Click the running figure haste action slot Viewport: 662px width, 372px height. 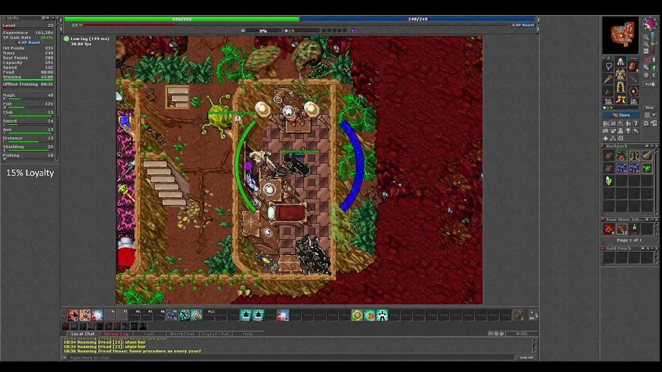coord(184,315)
